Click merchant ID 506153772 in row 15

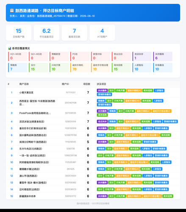coord(71,196)
